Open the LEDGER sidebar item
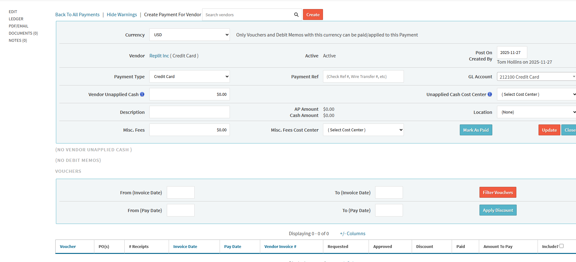 16,19
